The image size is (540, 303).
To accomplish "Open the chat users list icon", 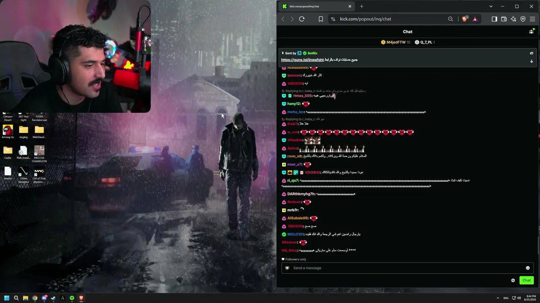I will coord(531,32).
